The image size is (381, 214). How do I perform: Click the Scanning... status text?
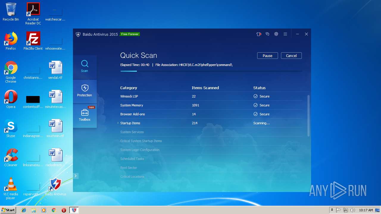tap(261, 123)
